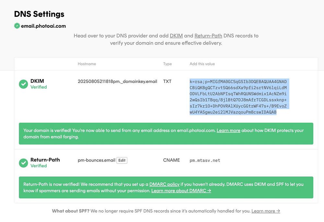Click the Hostname column header
This screenshot has height=222, width=324.
click(87, 64)
